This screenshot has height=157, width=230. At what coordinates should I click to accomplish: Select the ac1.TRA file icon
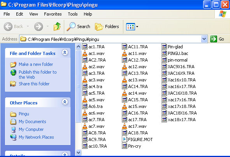coord(85,47)
